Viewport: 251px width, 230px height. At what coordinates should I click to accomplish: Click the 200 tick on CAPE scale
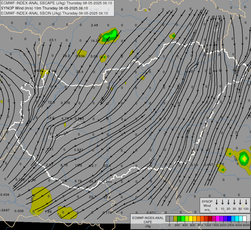177,225
